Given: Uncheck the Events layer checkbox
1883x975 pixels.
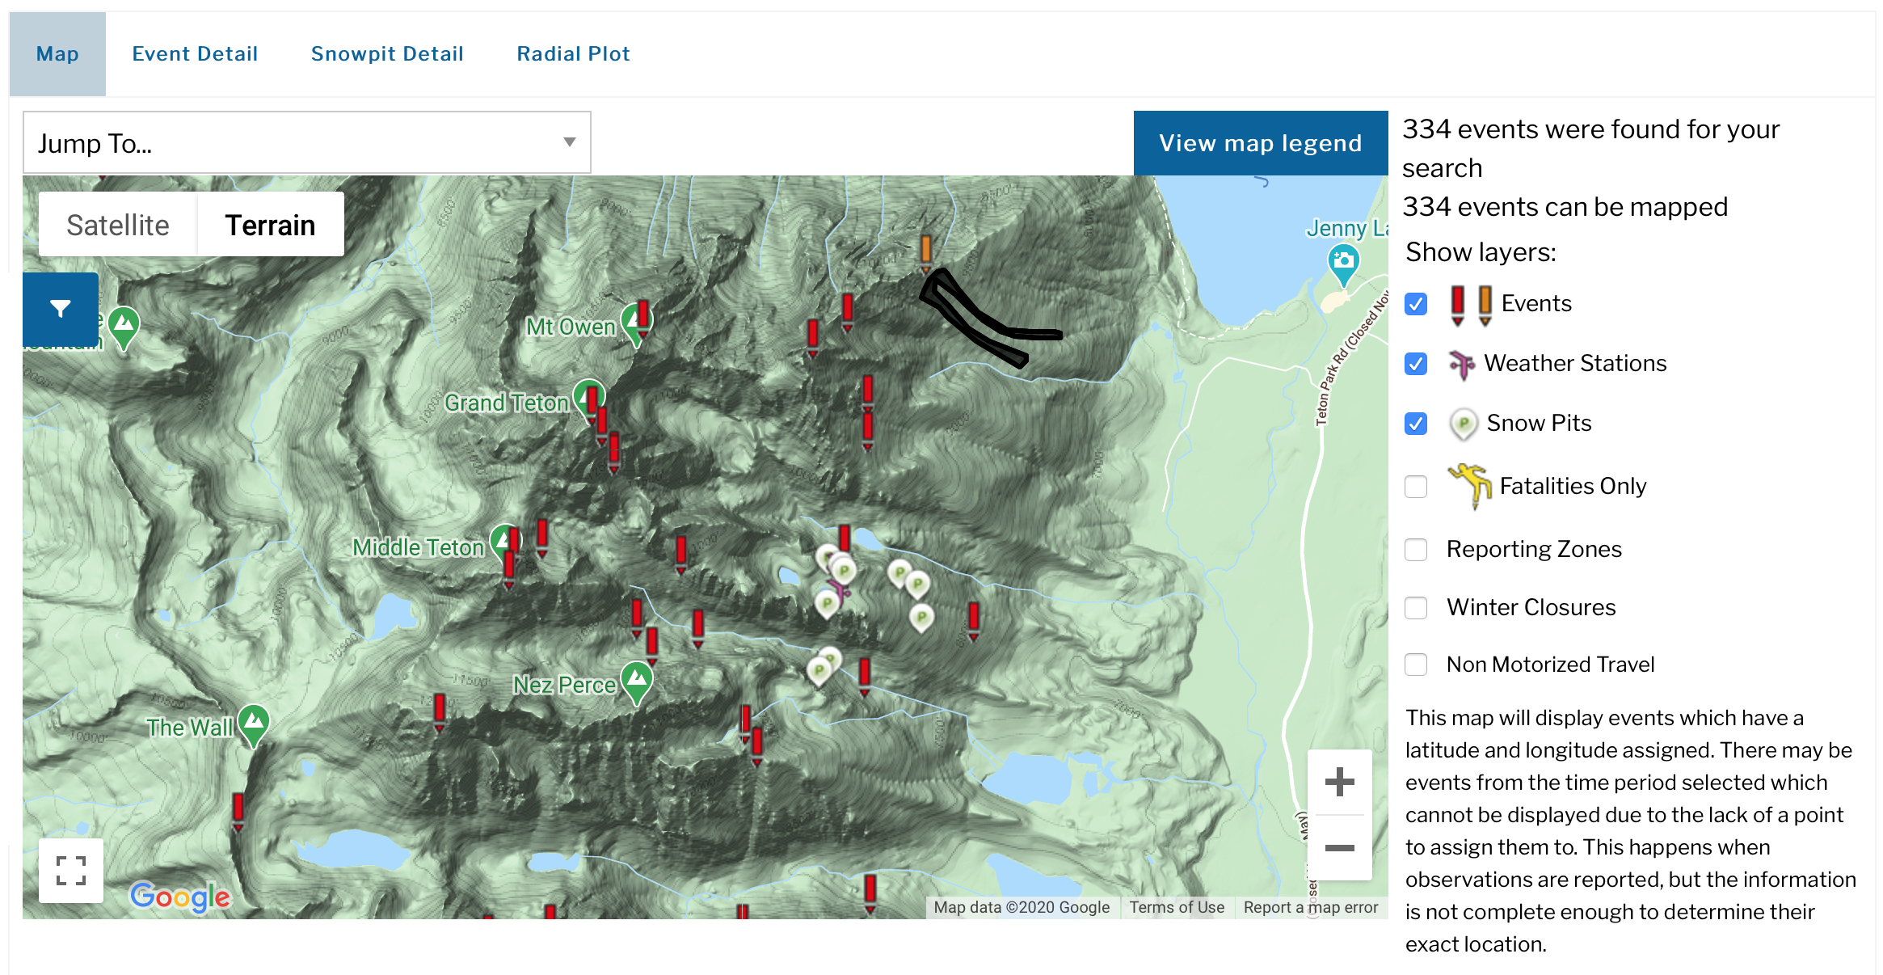Looking at the screenshot, I should click(x=1416, y=304).
